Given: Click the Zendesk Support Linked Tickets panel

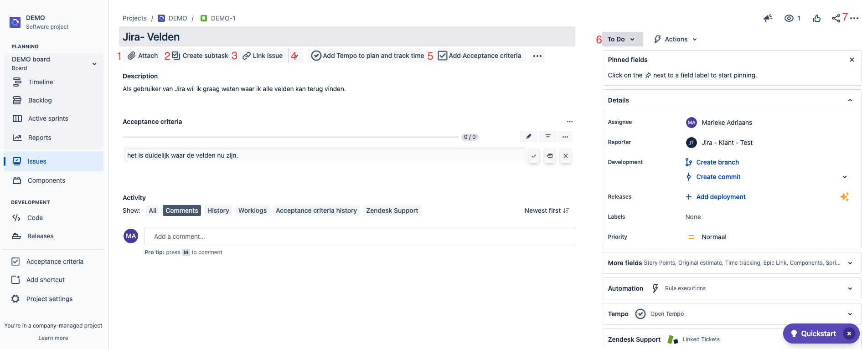Looking at the screenshot, I should tap(731, 339).
